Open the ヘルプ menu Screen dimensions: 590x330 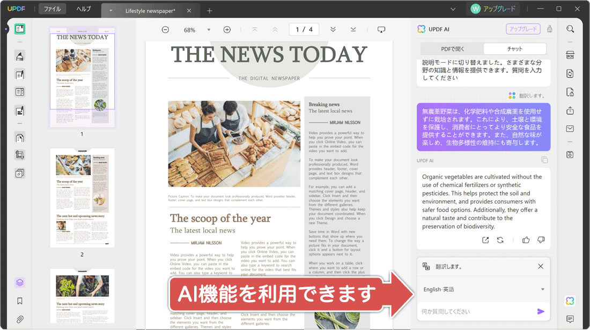coord(83,9)
